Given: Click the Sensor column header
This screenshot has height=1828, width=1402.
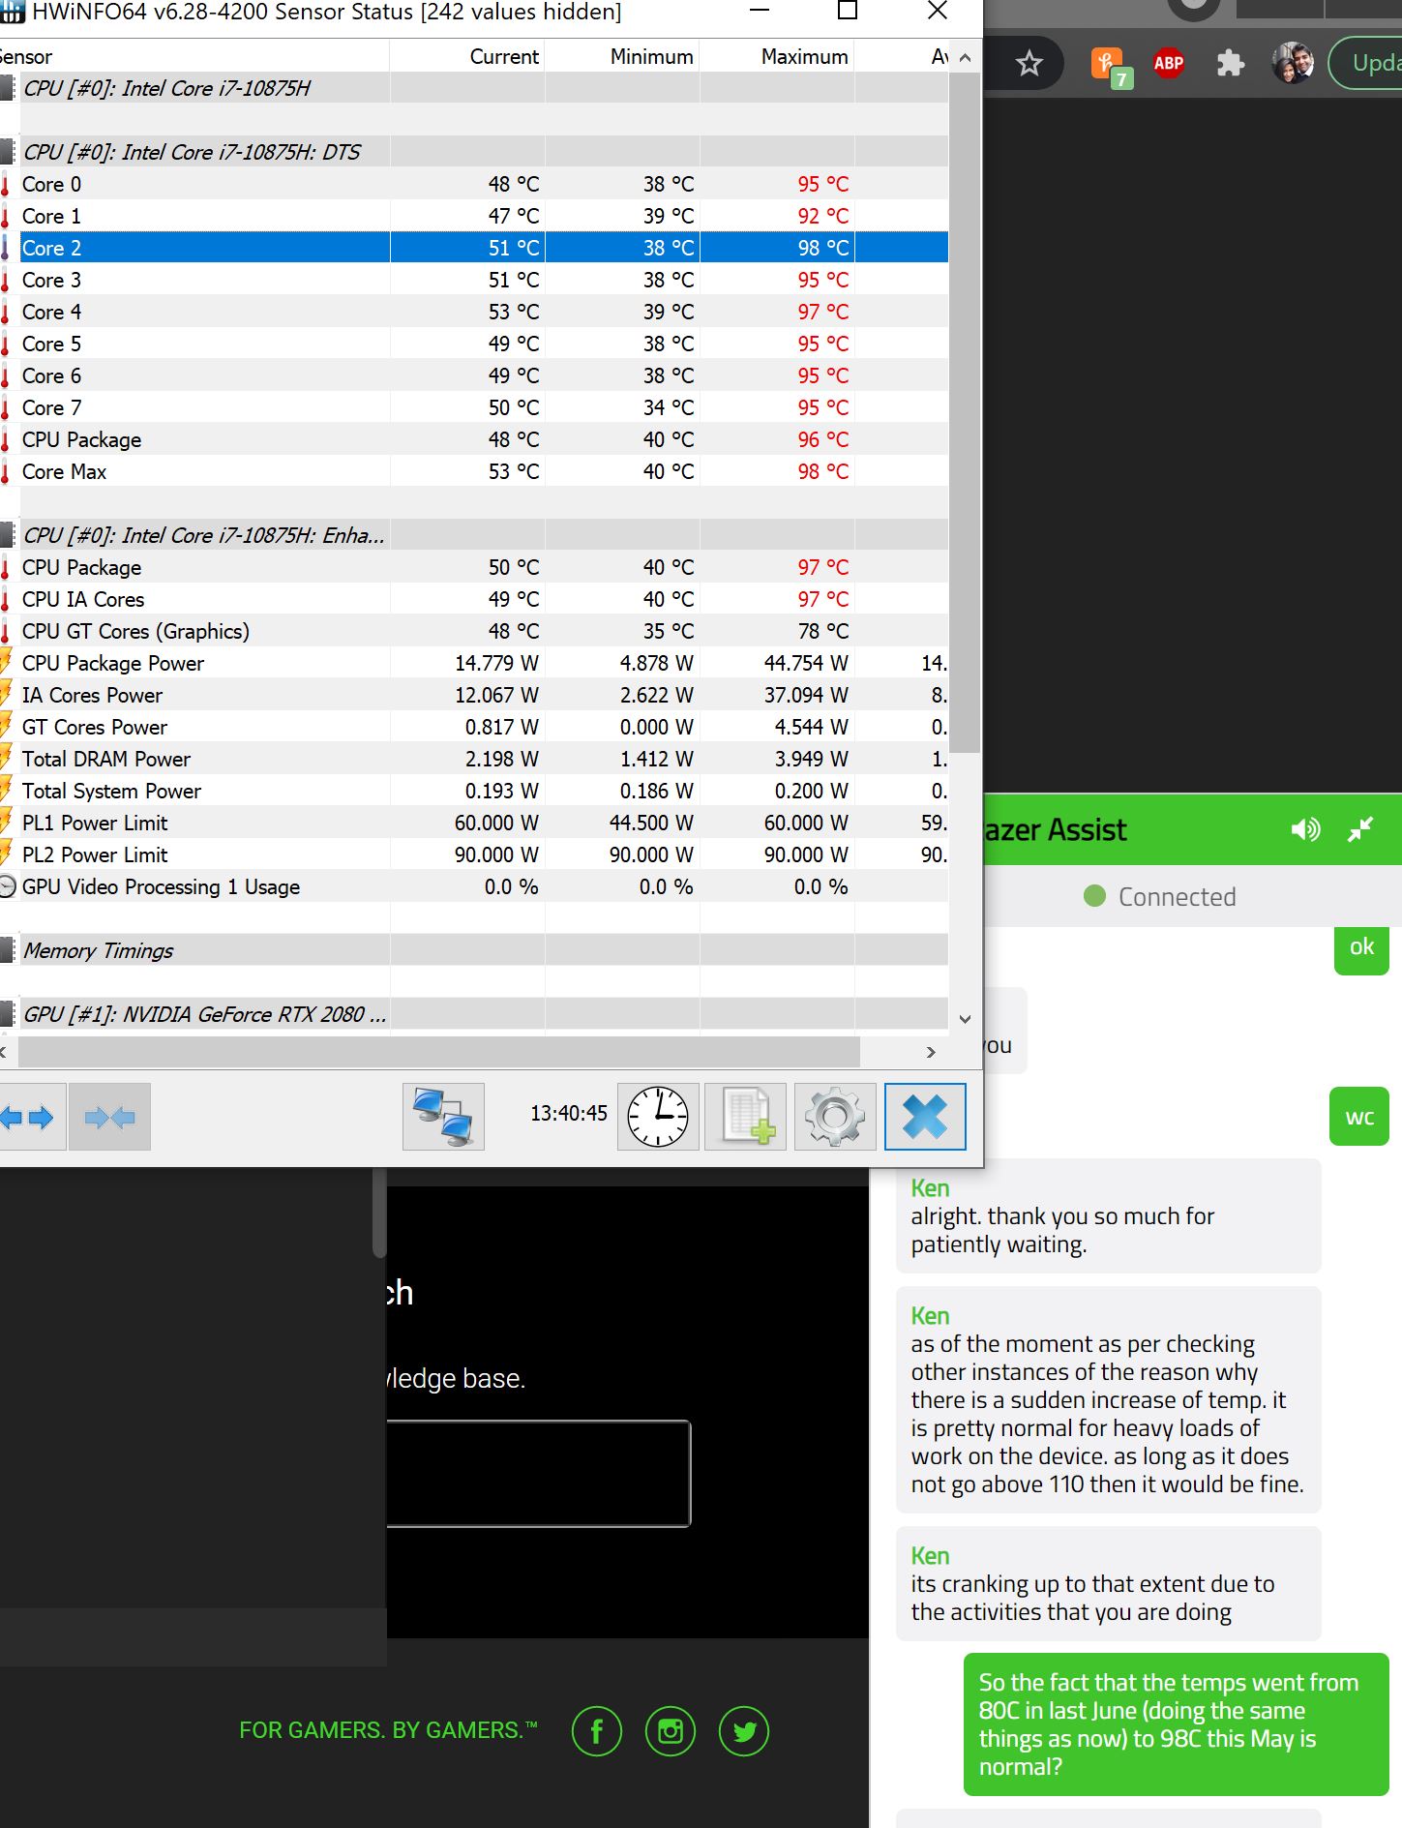Looking at the screenshot, I should tap(194, 56).
